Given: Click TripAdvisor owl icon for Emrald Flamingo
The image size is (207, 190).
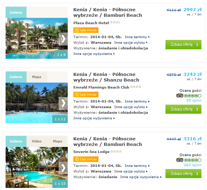Looking at the screenshot, I should pos(180,96).
